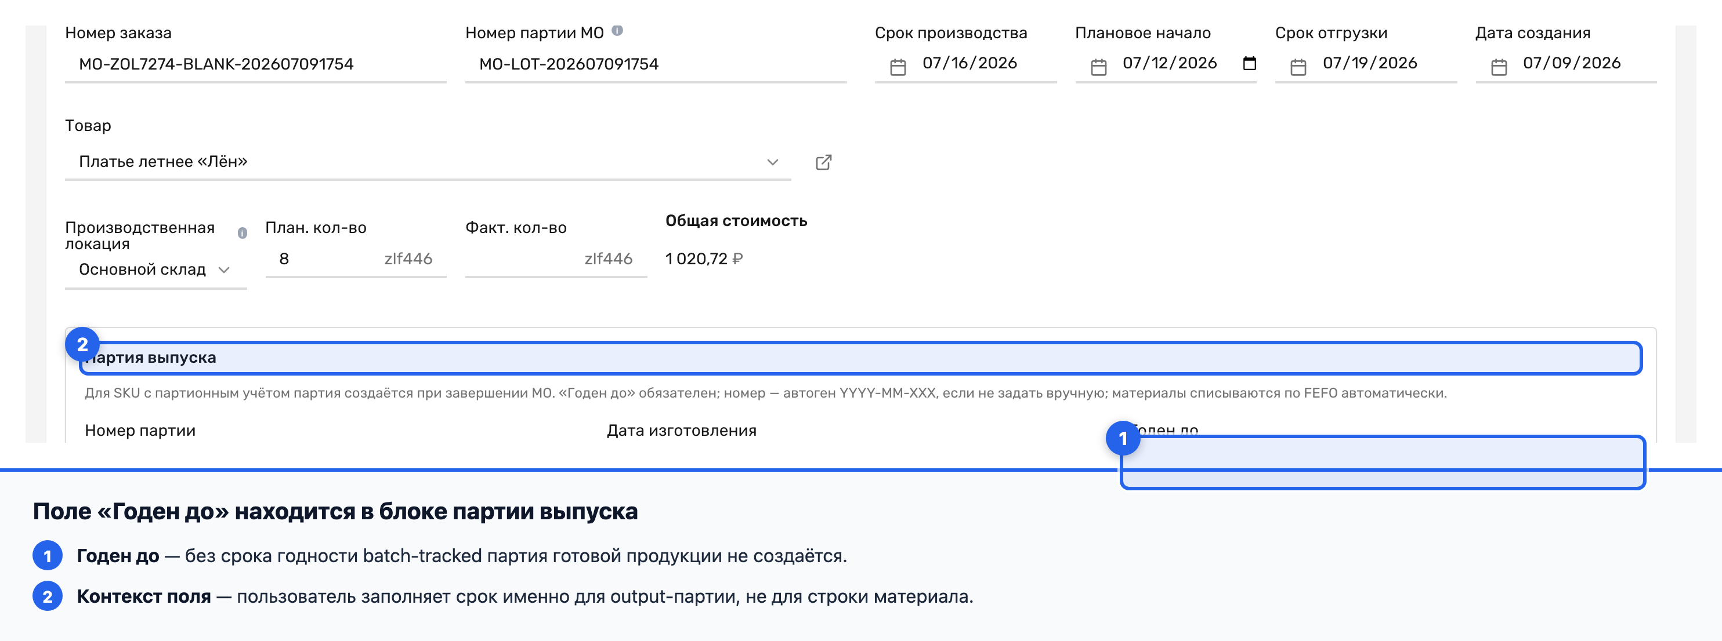
Task: Open date picker button in Плановое начало
Action: 1249,63
